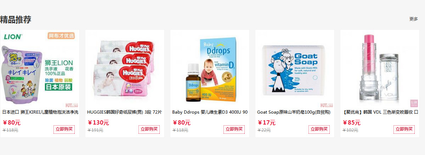The height and width of the screenshot is (155, 425).
Task: Click the ¥17元 price on Goat Soap
Action: [x=266, y=123]
